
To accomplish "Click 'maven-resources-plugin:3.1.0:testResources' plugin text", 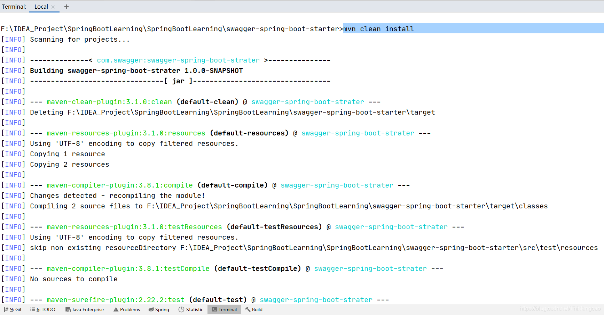I will (134, 227).
